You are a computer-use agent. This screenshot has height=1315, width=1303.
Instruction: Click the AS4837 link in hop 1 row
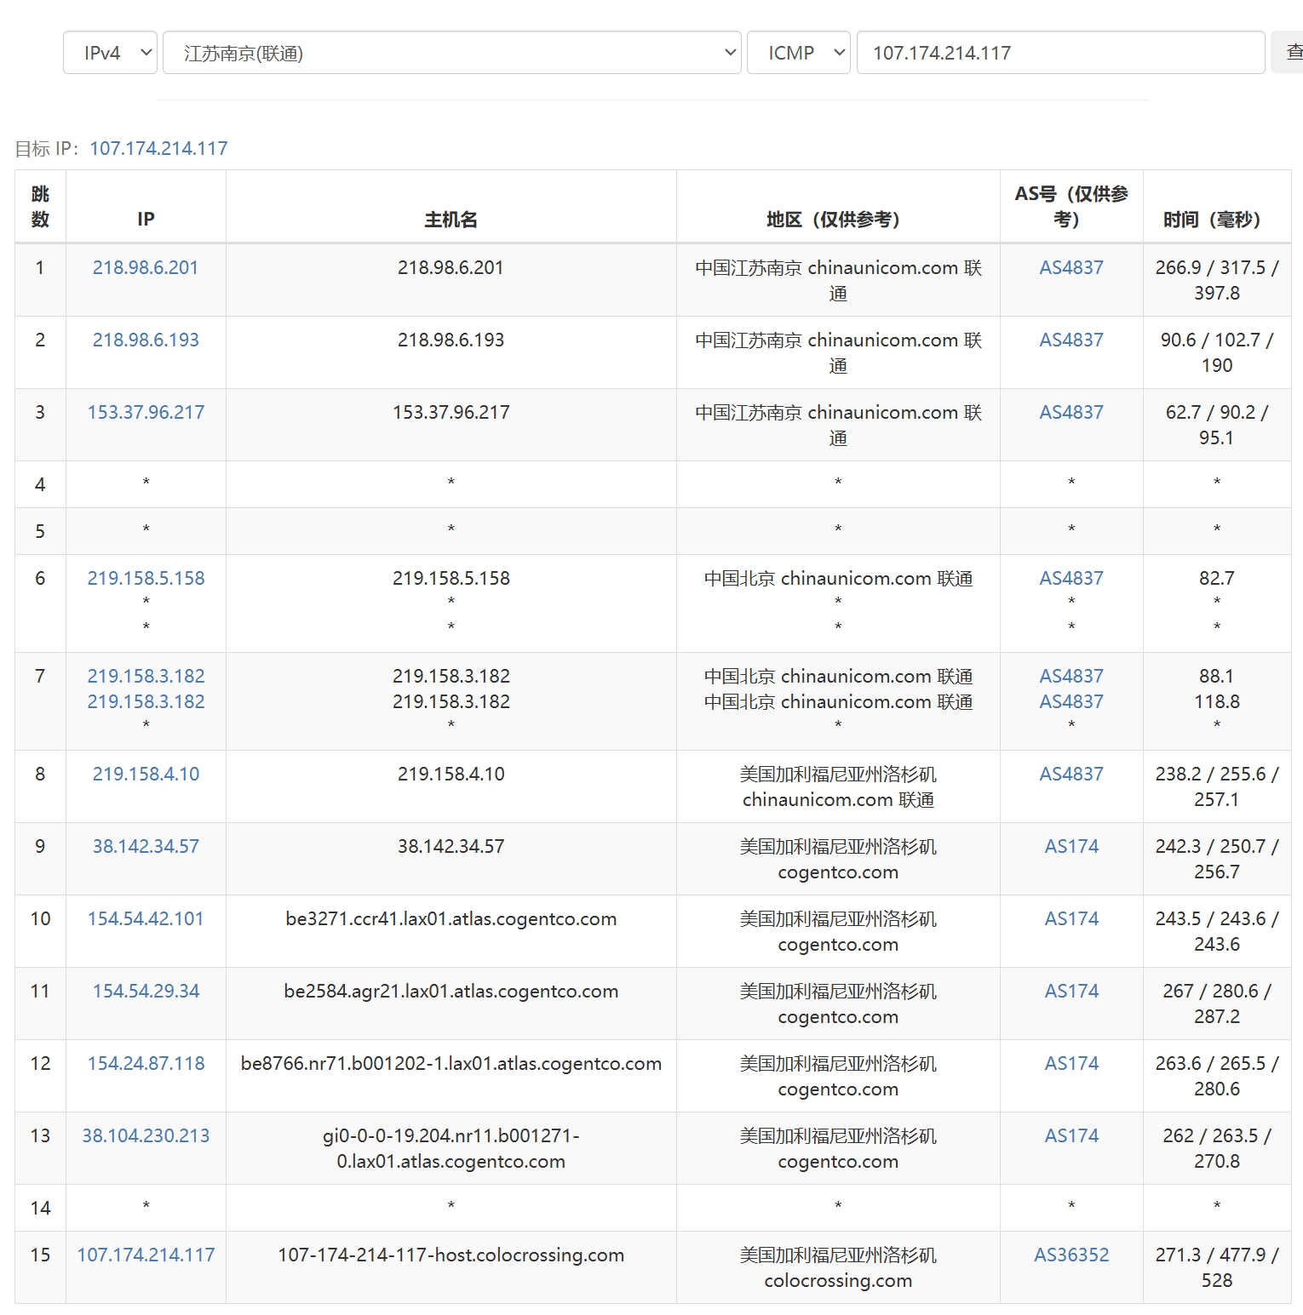tap(1071, 267)
